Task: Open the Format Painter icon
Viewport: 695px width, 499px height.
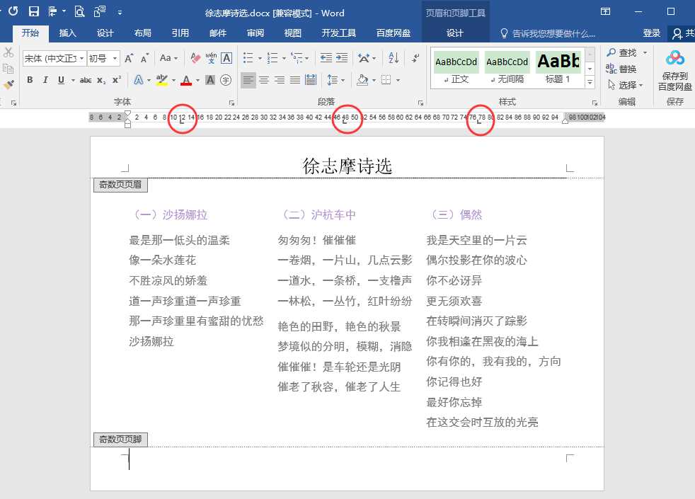Action: [8, 85]
